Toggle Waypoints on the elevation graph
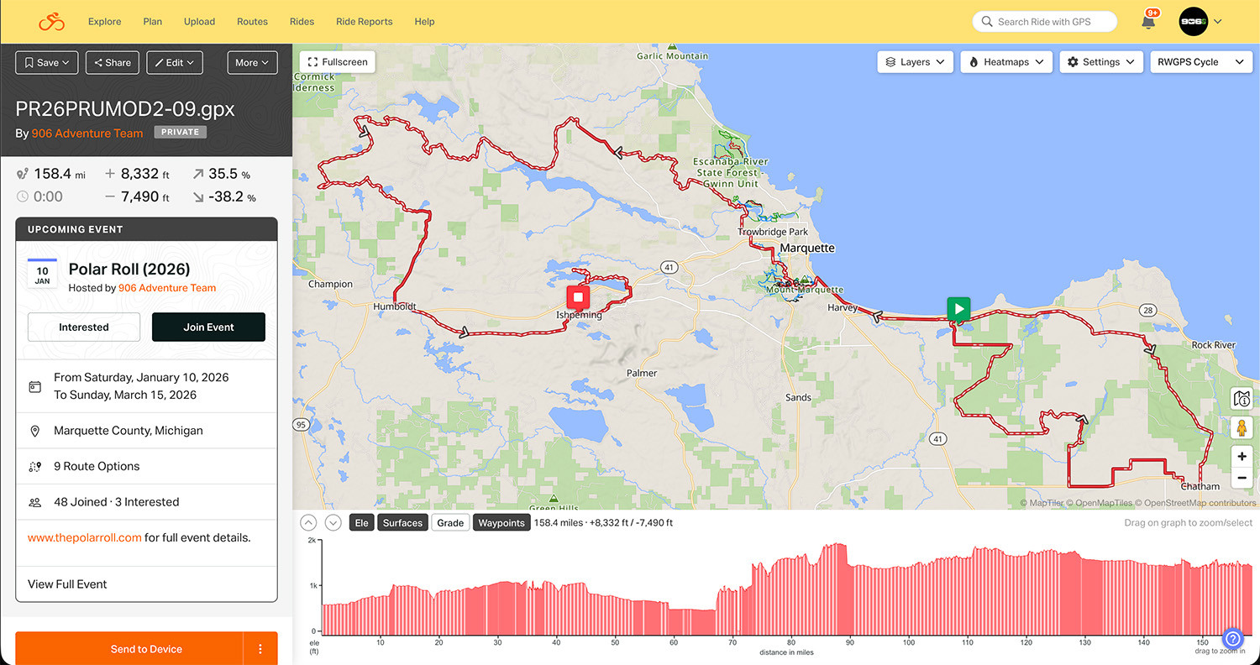This screenshot has width=1260, height=665. click(501, 522)
